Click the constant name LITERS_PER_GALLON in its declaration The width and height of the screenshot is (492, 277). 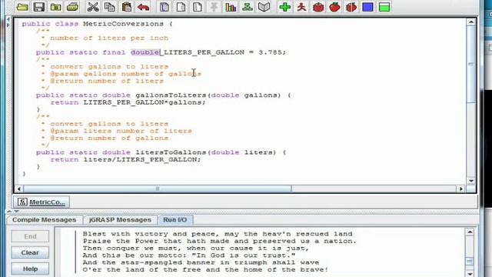[x=204, y=52]
